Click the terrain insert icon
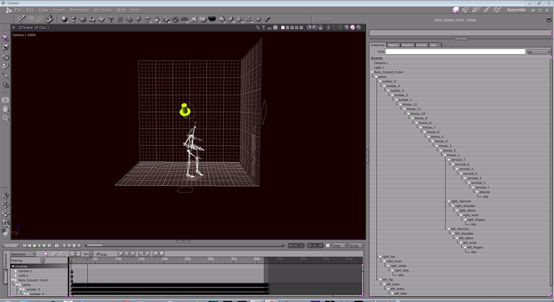Viewport: 554px width, 302px height. click(x=129, y=19)
